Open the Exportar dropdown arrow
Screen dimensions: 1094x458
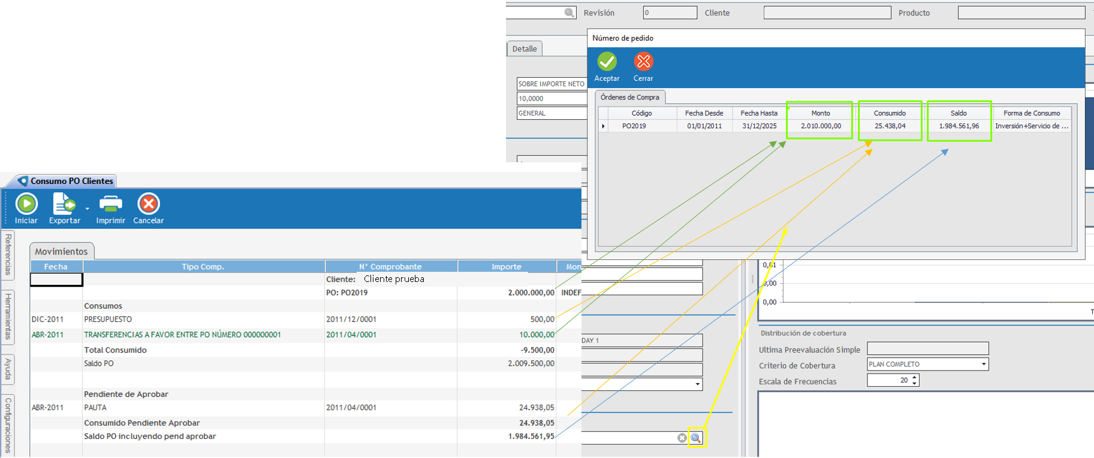[x=88, y=208]
